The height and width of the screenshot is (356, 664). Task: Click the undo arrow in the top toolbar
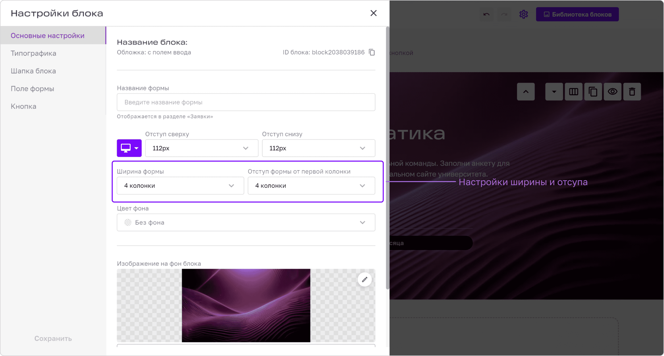pos(486,14)
